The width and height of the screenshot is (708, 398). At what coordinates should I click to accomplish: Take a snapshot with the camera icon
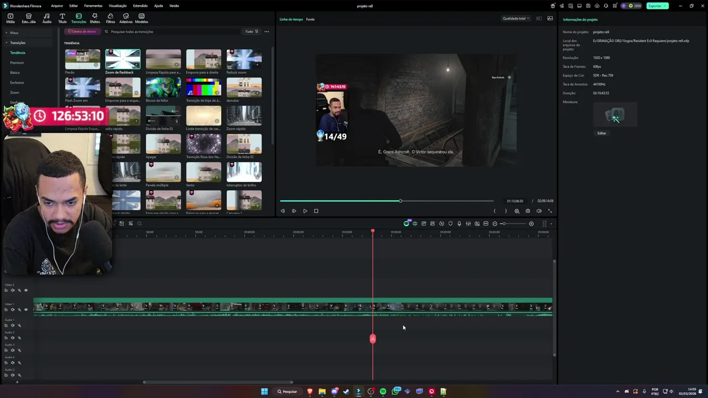coord(528,211)
